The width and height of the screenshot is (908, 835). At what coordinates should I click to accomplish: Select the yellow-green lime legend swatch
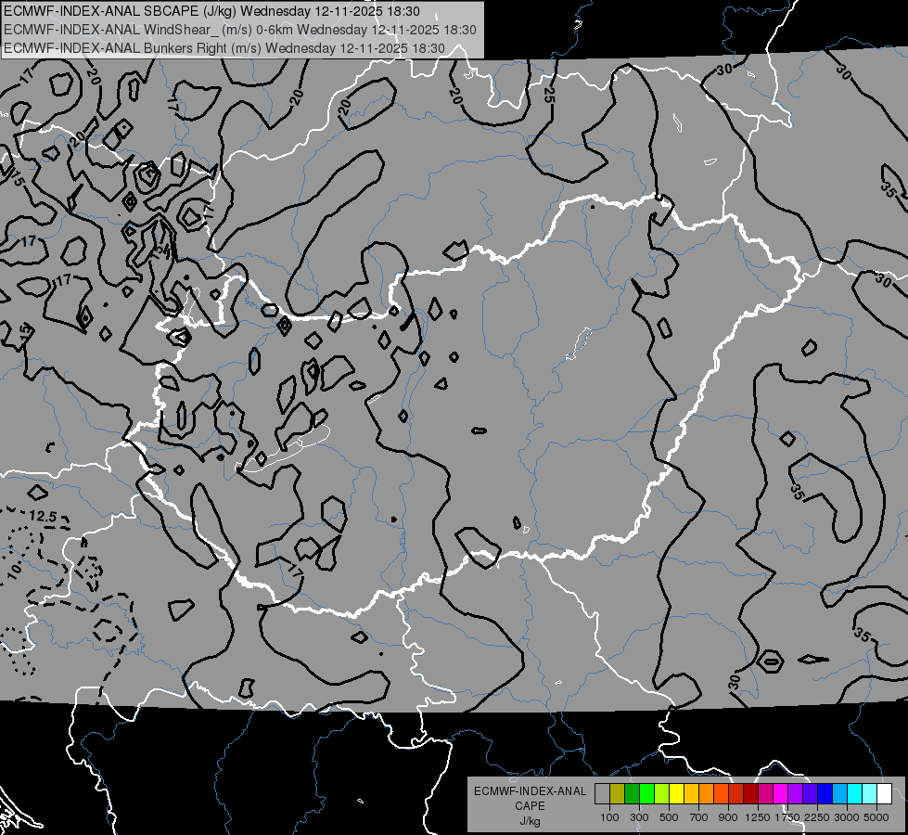click(662, 793)
